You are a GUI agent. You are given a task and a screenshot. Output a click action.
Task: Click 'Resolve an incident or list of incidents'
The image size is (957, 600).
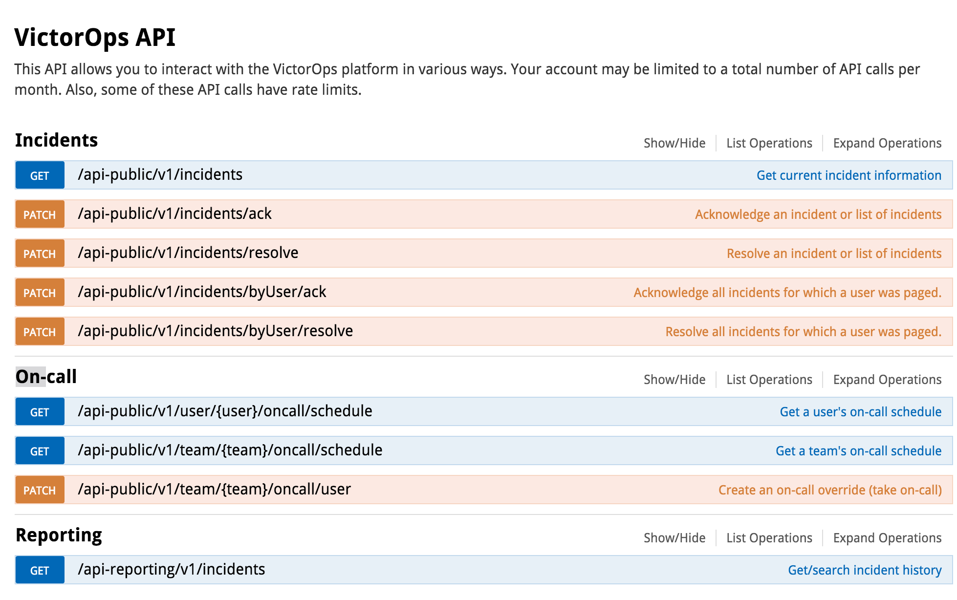pyautogui.click(x=834, y=254)
